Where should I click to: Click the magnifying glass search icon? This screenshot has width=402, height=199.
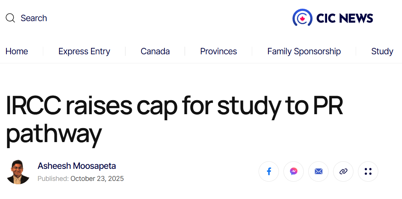click(10, 18)
